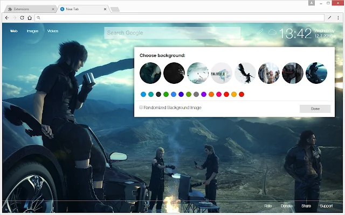Go back using the browser back arrow
The height and width of the screenshot is (215, 345).
7,18
